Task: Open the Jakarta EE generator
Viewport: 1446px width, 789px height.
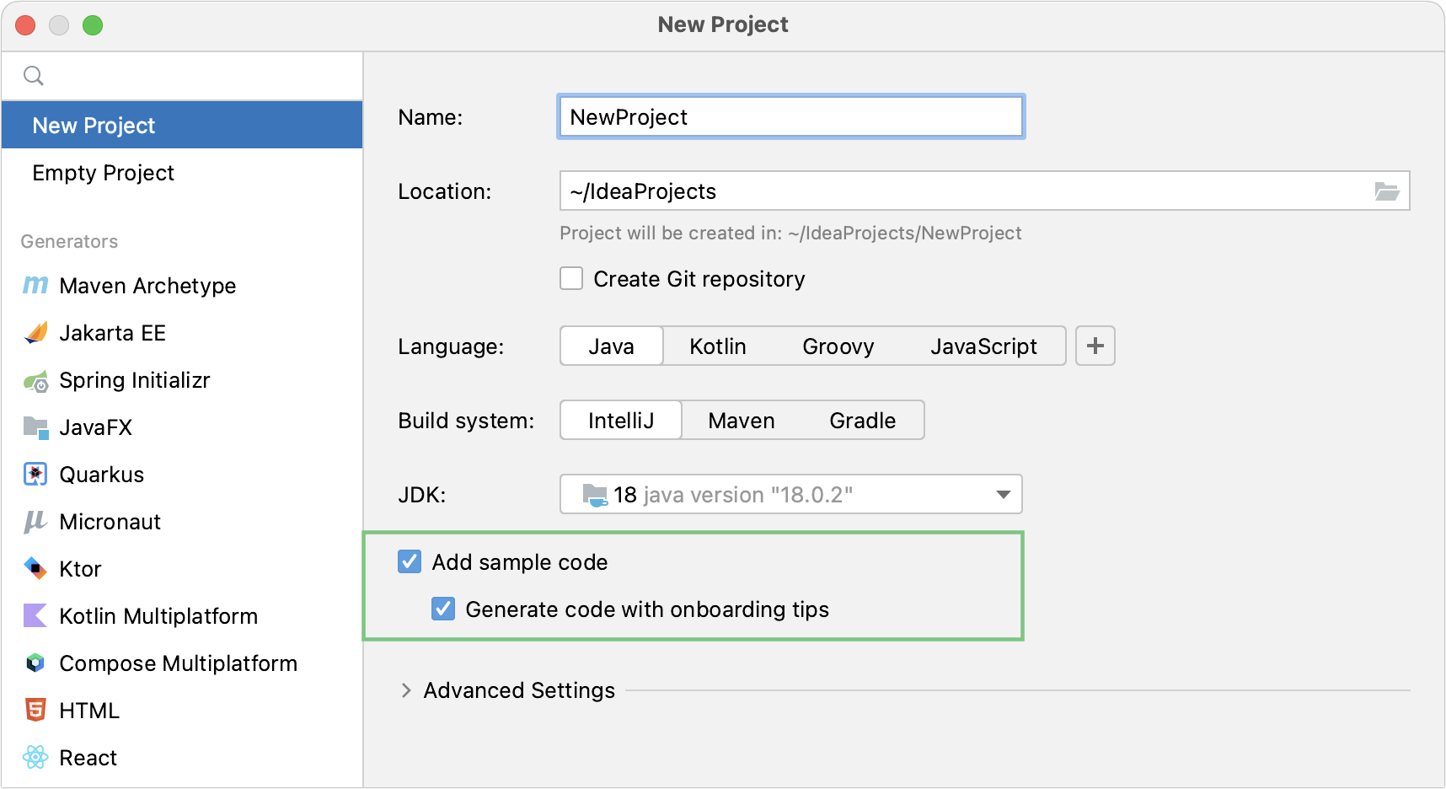Action: click(x=182, y=333)
